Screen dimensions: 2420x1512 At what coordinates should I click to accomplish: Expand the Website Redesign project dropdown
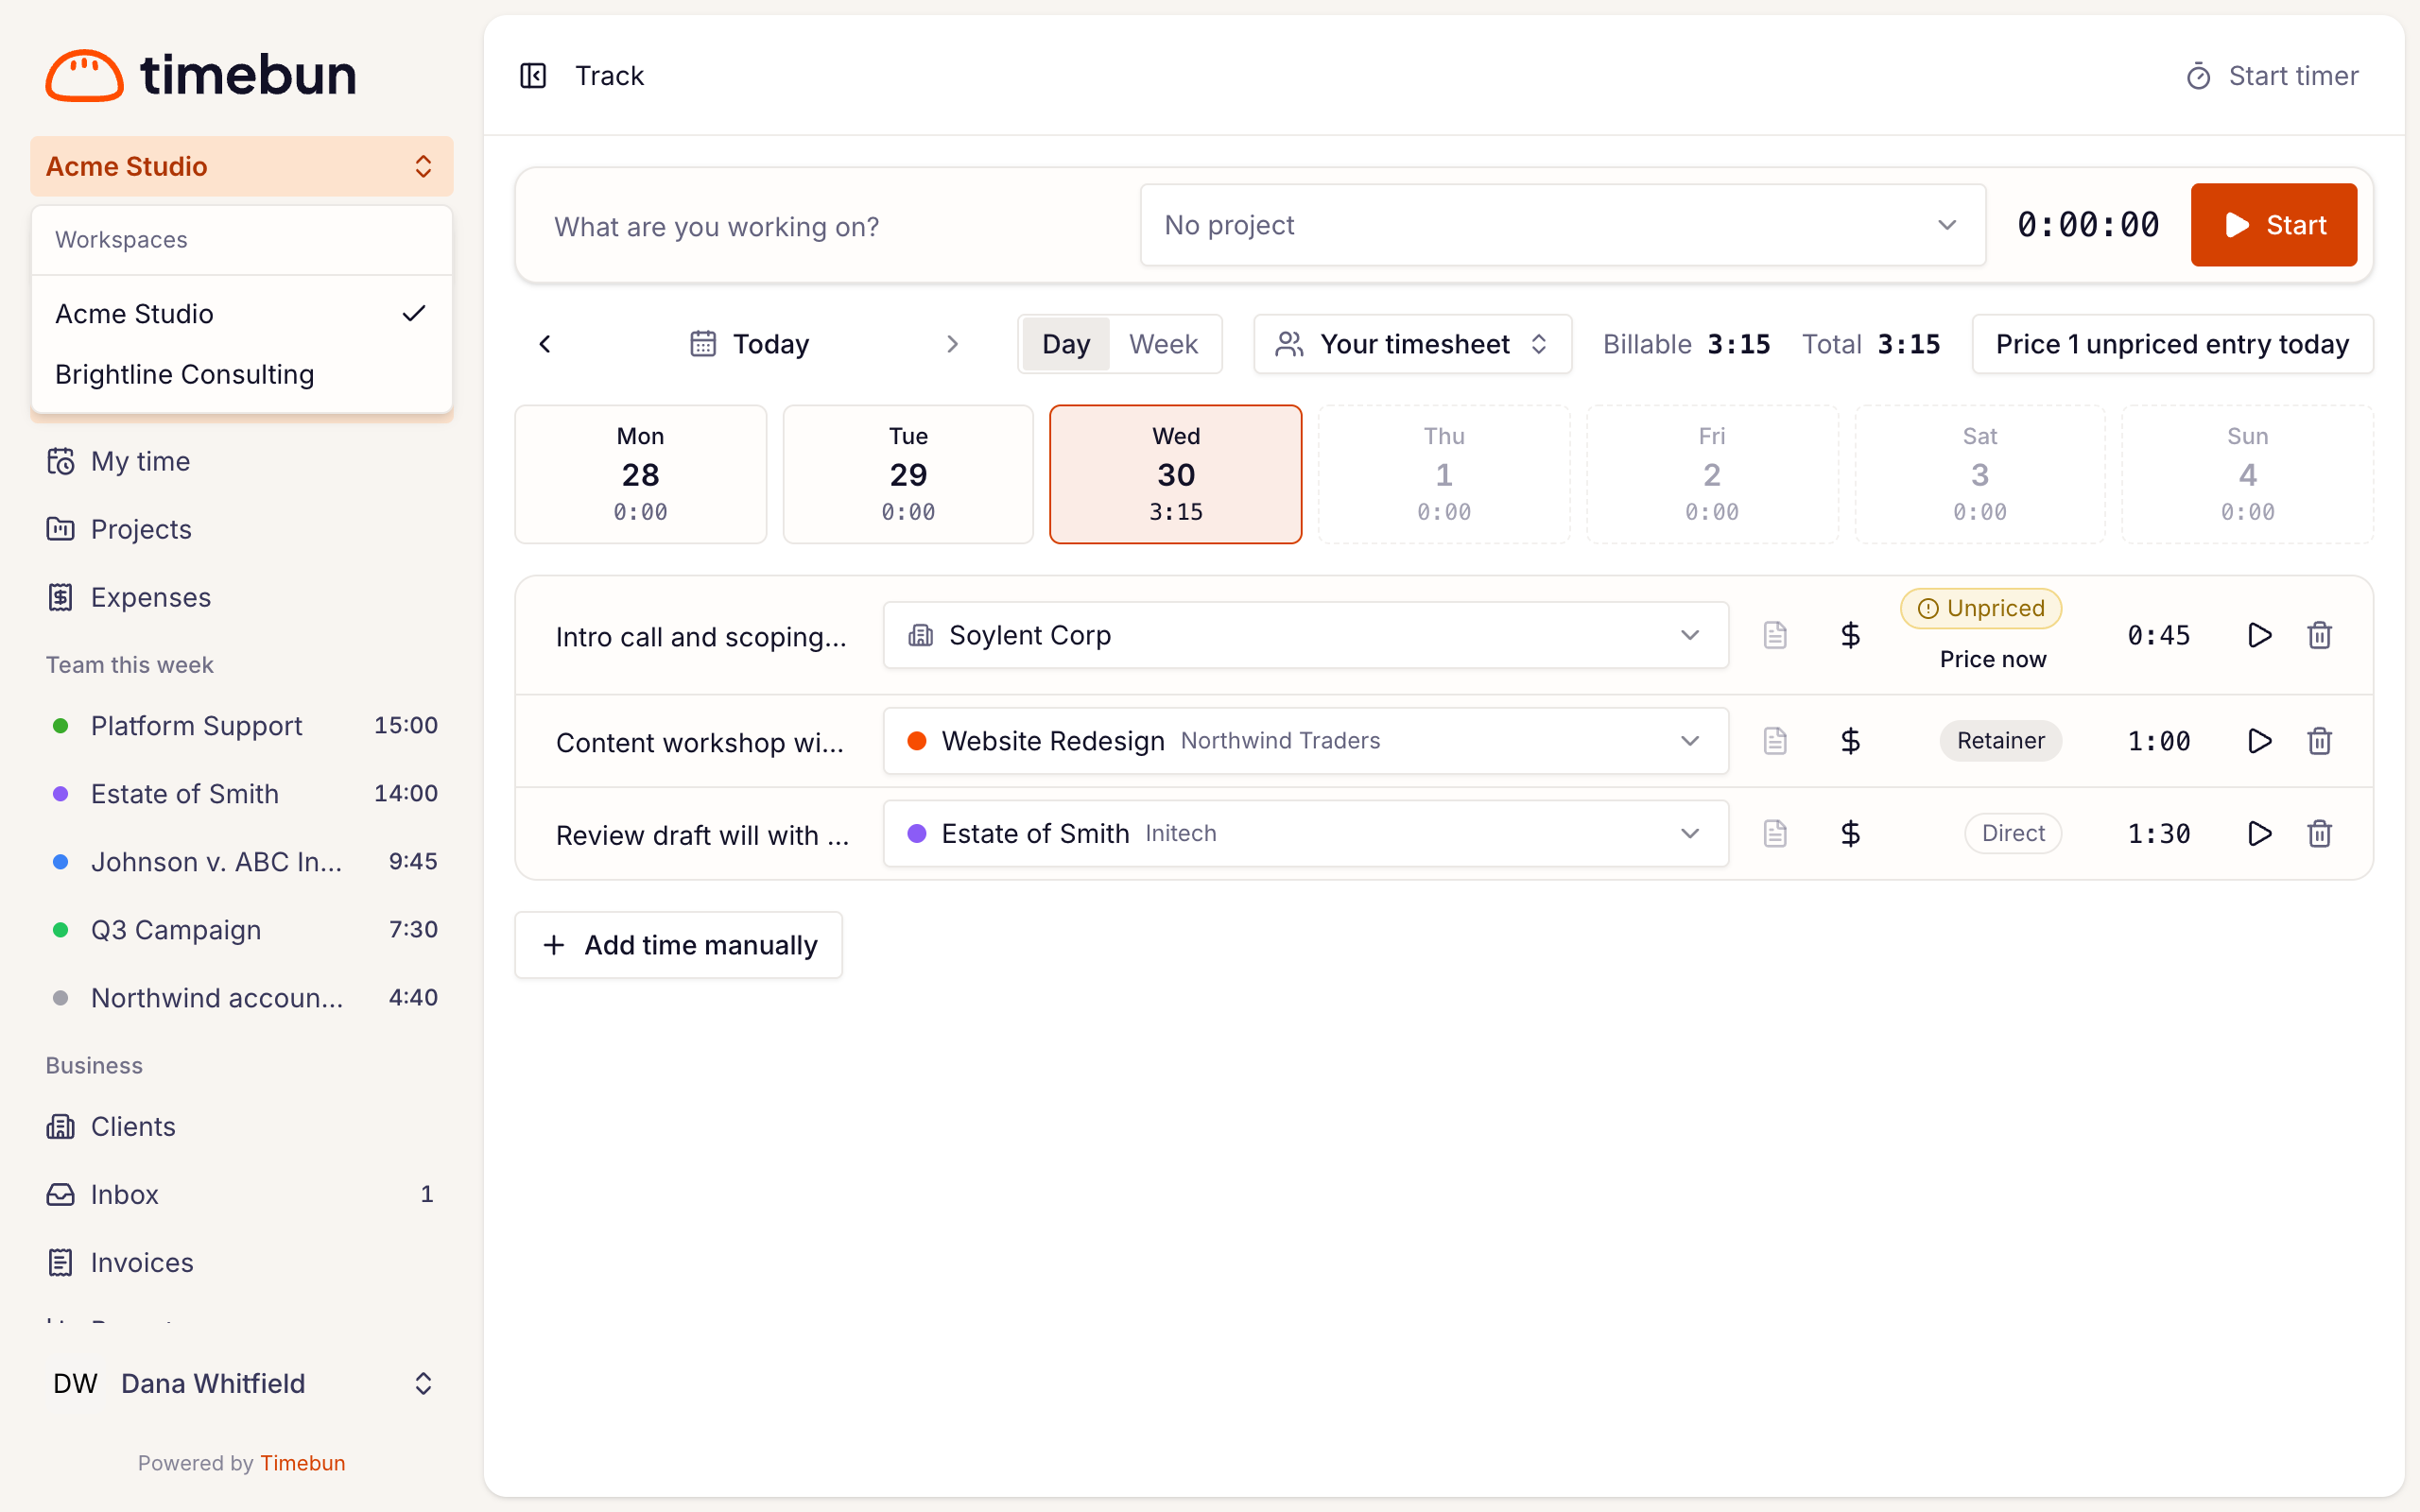(x=1305, y=741)
